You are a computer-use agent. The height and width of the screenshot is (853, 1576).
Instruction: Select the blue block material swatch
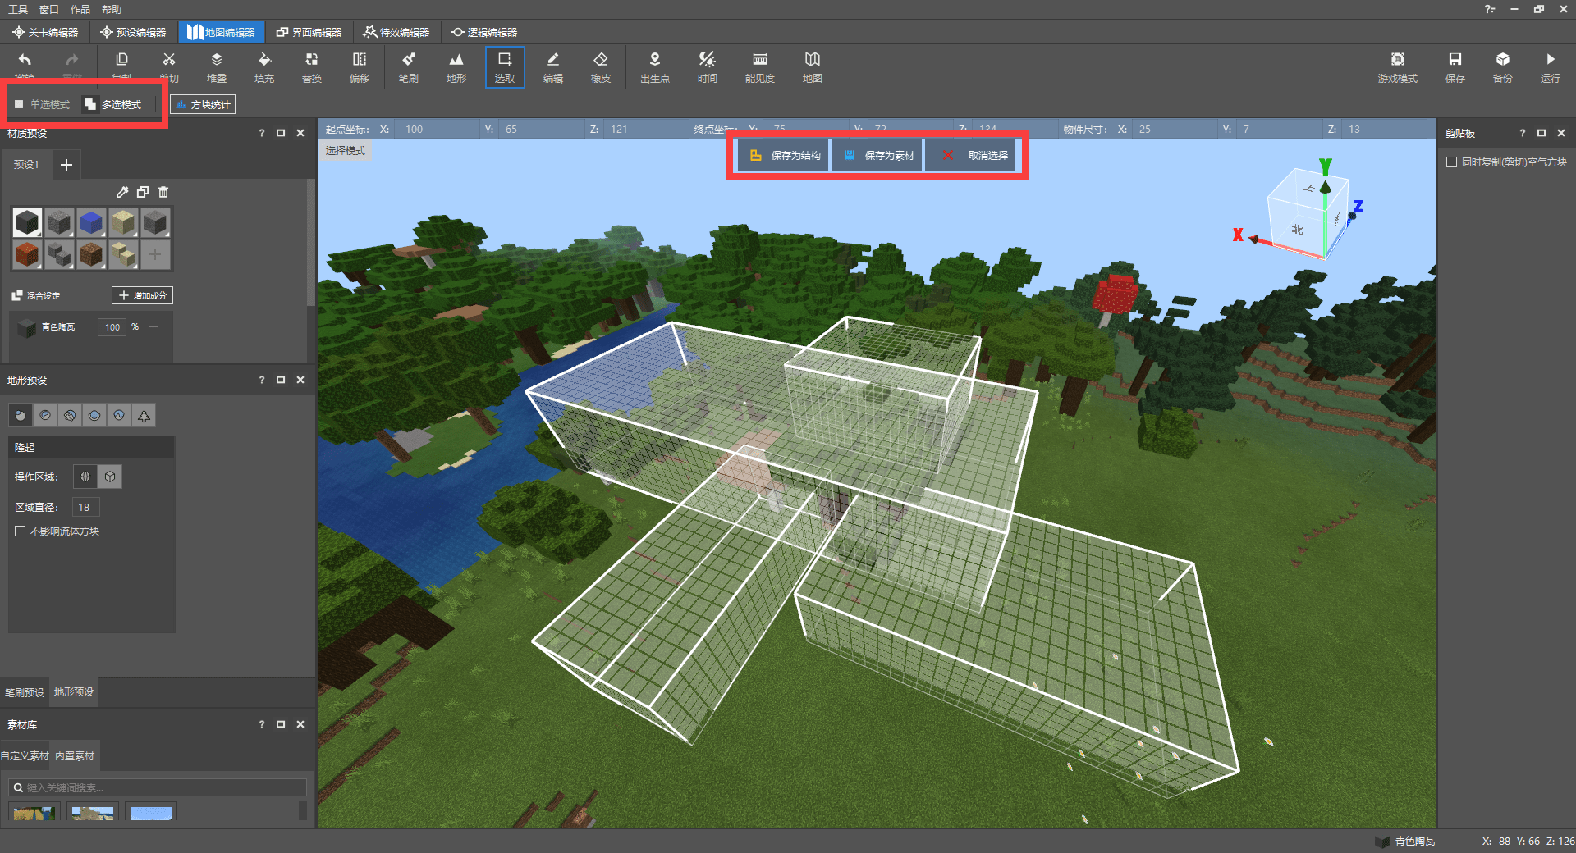click(91, 222)
